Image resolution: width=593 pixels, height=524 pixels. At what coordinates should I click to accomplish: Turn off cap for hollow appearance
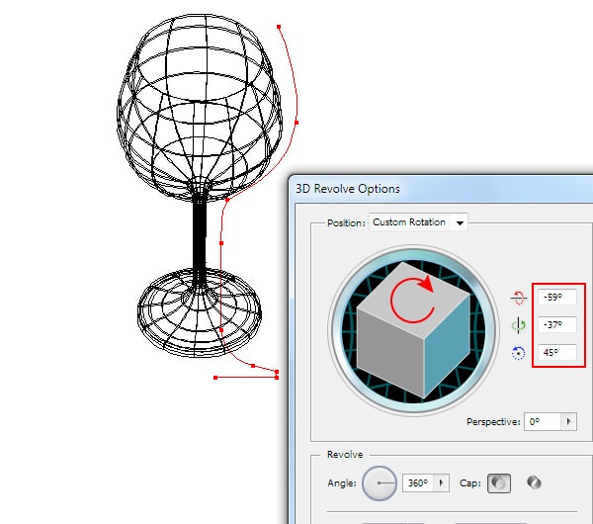pos(534,482)
